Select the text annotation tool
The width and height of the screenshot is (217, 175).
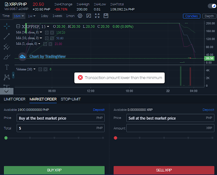7,67
